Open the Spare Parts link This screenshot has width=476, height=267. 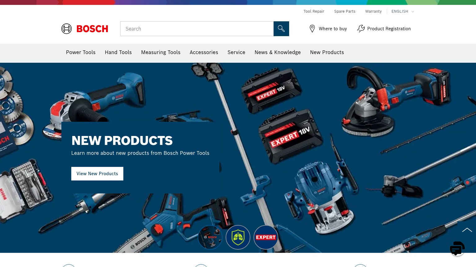point(345,11)
